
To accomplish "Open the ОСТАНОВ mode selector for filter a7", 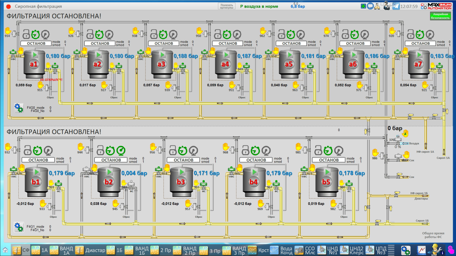I will (420, 44).
